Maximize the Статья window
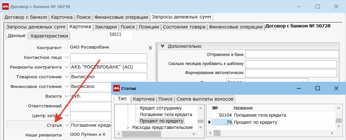This screenshot has width=346, height=140. (x=317, y=88)
